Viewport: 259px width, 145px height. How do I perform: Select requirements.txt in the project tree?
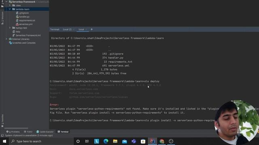click(27, 21)
